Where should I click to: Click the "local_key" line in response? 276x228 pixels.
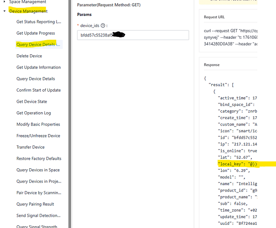(x=238, y=164)
